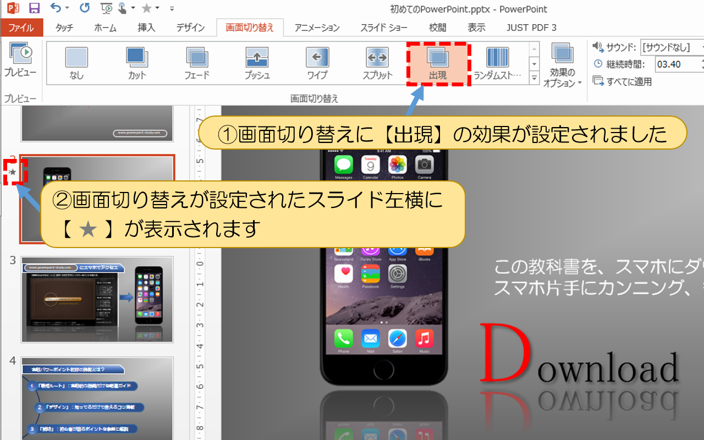Select the スプリット transition
The height and width of the screenshot is (440, 704).
pyautogui.click(x=377, y=63)
